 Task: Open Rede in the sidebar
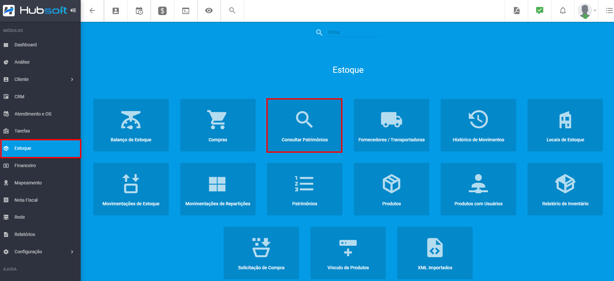pos(40,217)
